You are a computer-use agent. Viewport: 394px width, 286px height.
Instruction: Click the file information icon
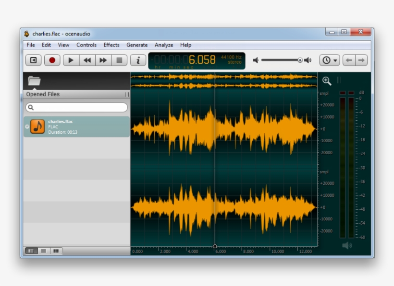pyautogui.click(x=138, y=60)
